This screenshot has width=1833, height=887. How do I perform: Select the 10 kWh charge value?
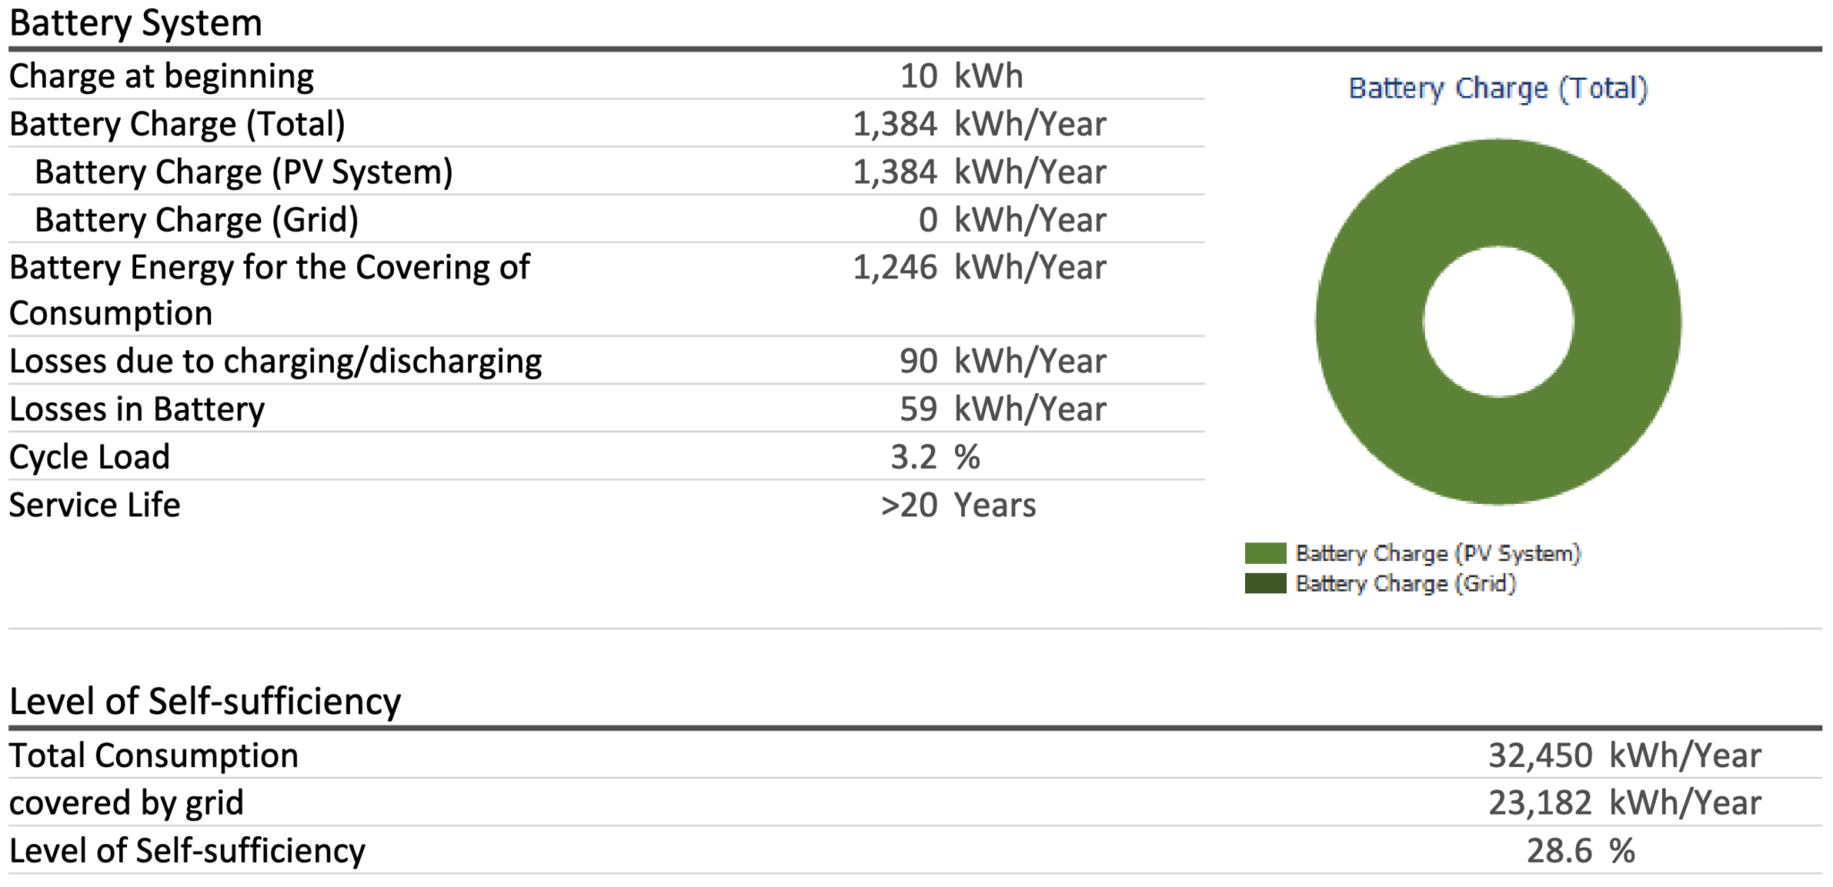pos(960,76)
